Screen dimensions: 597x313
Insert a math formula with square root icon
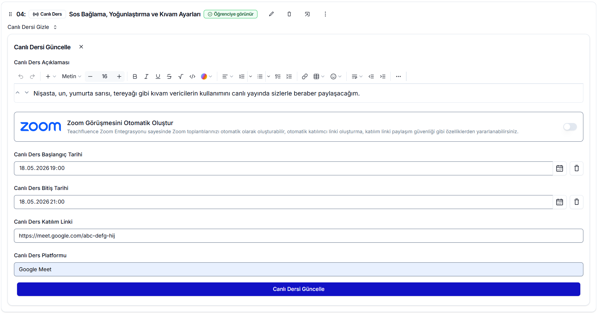pos(181,76)
